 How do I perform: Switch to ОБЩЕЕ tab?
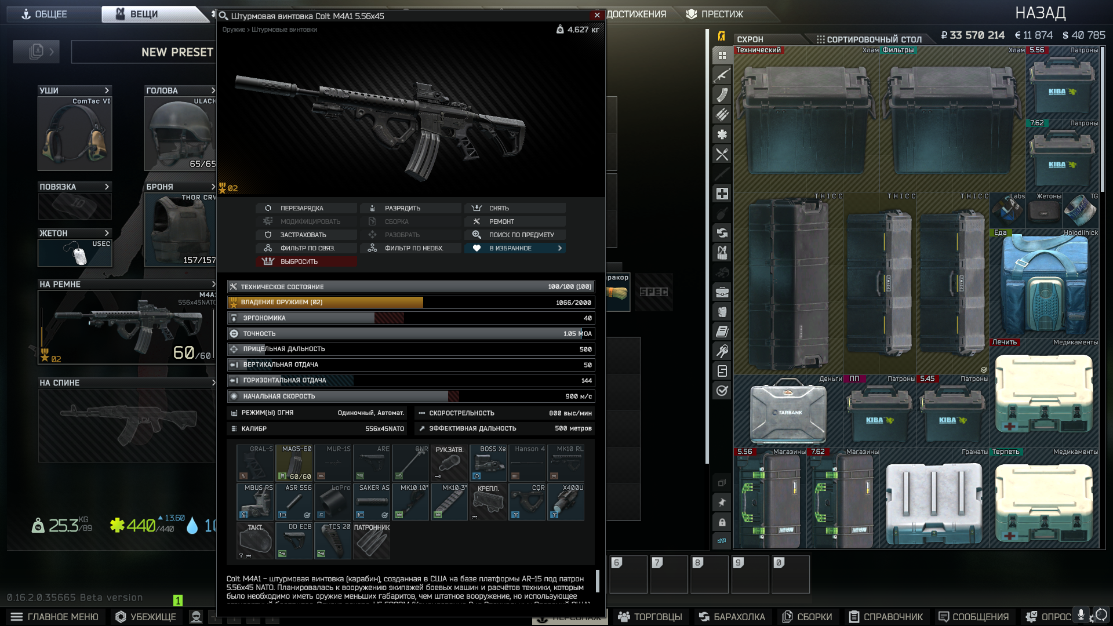pos(50,14)
